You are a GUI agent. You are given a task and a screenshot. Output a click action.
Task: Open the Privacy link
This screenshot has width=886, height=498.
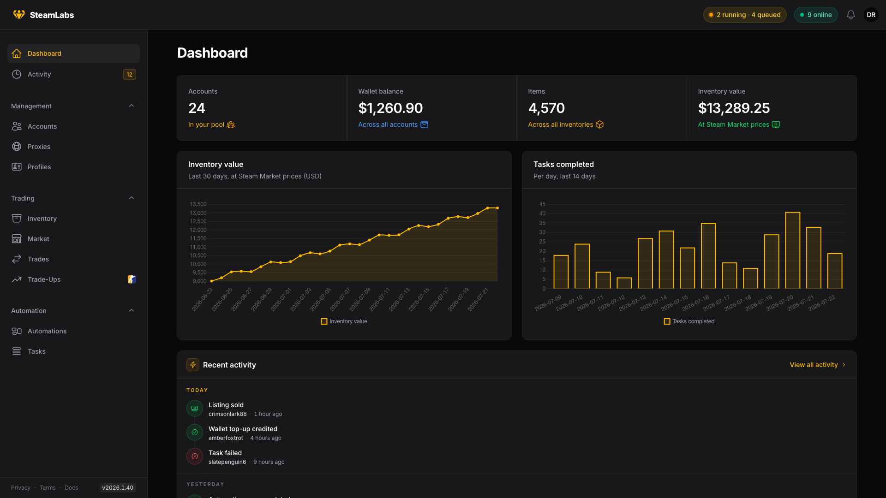[x=21, y=488]
